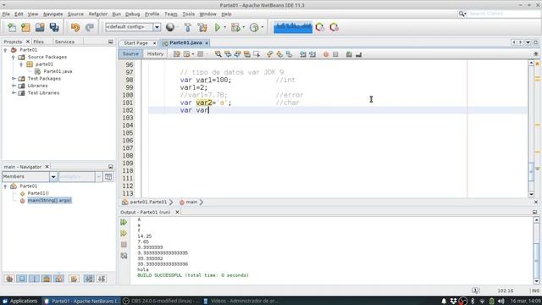Expand the Test Libraries node

pyautogui.click(x=14, y=93)
